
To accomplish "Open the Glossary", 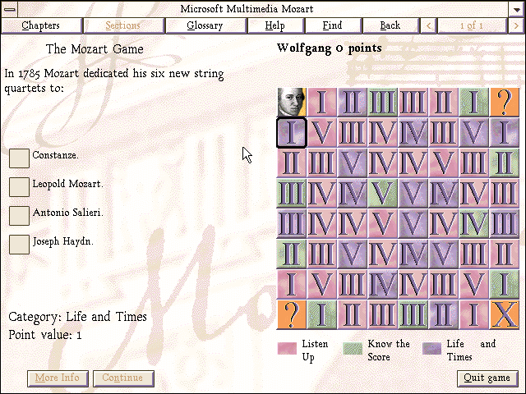I will click(205, 25).
